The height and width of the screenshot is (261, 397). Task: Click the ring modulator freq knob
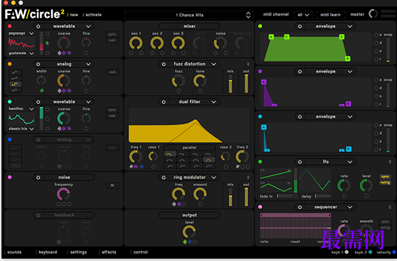179,194
